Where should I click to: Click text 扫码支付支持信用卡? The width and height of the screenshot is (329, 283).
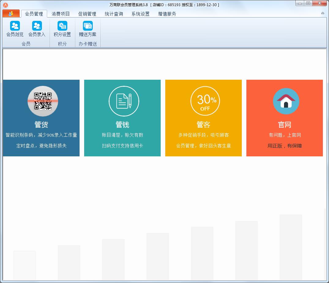pyautogui.click(x=122, y=146)
